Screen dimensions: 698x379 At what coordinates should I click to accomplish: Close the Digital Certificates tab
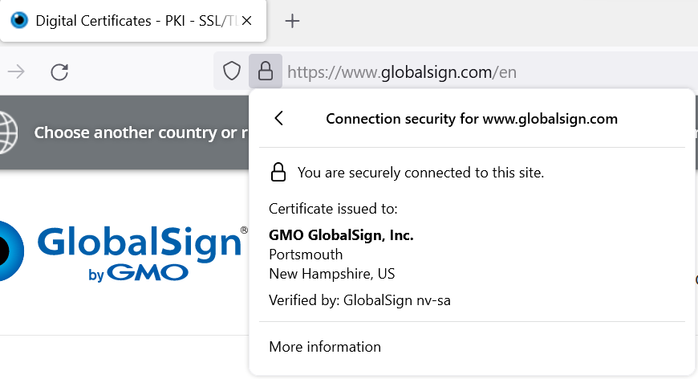point(247,21)
